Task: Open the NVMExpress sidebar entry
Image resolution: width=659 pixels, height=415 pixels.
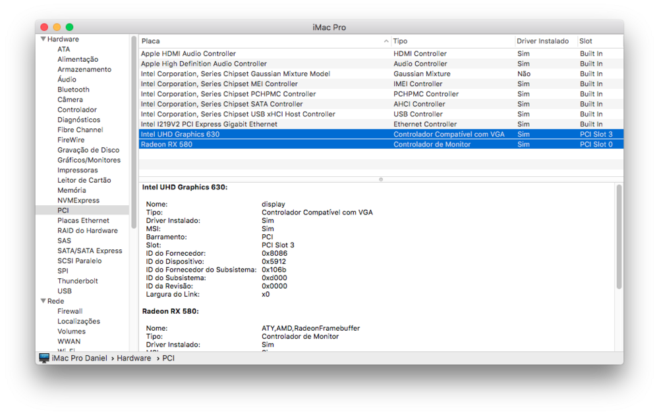Action: click(x=78, y=201)
